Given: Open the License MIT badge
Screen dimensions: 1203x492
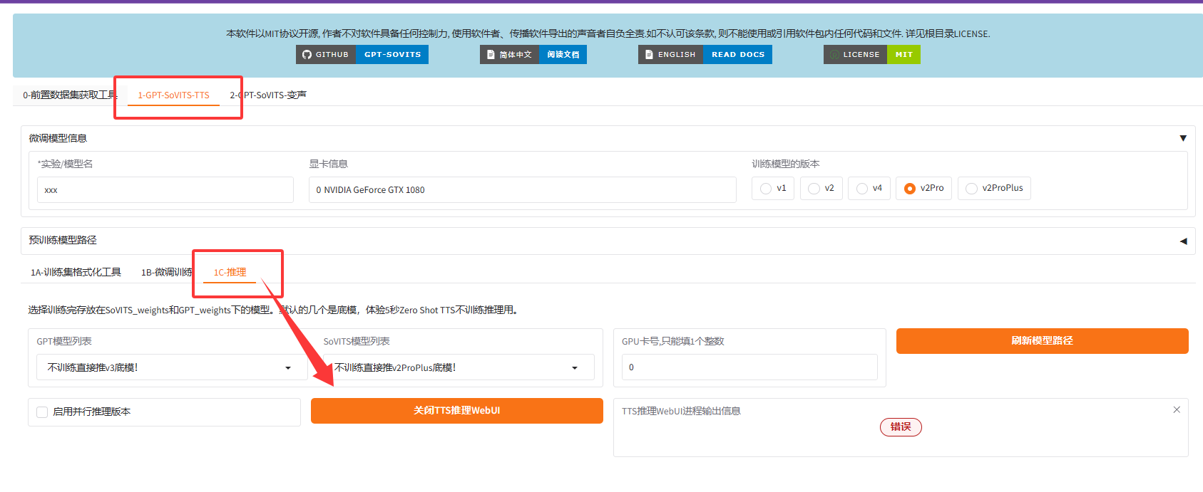Looking at the screenshot, I should 872,54.
